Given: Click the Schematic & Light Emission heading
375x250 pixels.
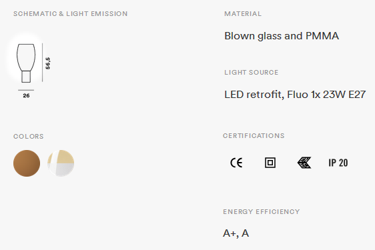Looking at the screenshot, I should pyautogui.click(x=70, y=13).
